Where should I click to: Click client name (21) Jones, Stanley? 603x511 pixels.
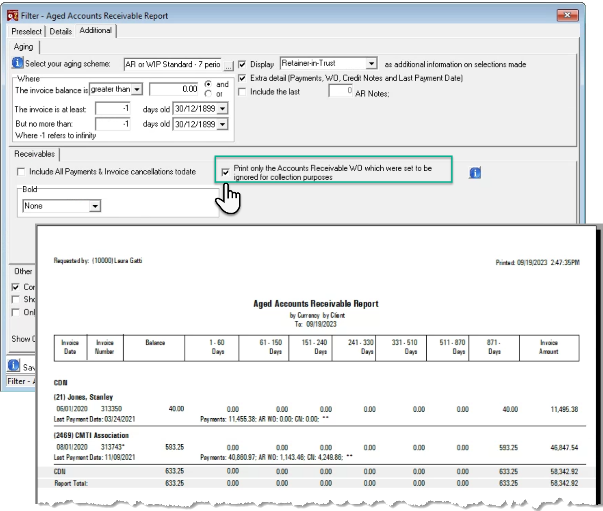pyautogui.click(x=84, y=397)
